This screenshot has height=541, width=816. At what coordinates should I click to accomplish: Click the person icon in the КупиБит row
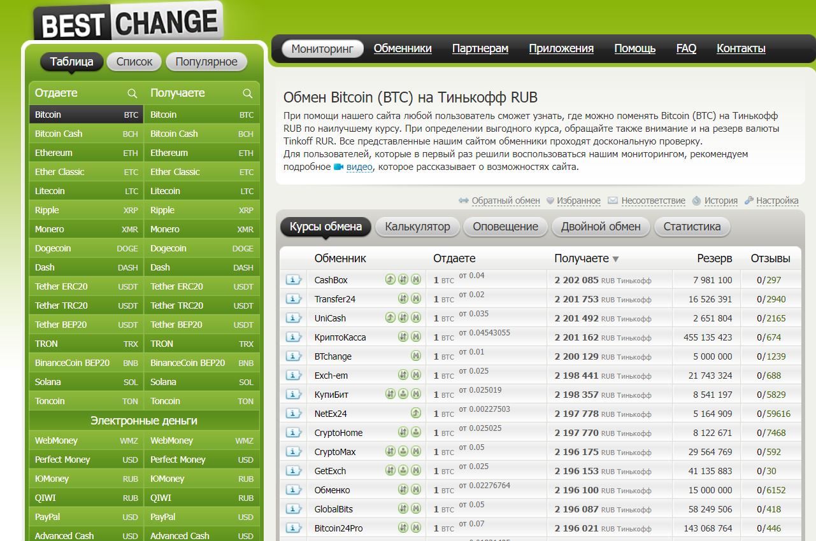(x=403, y=394)
